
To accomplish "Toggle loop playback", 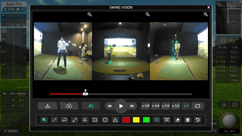I will [197, 106].
